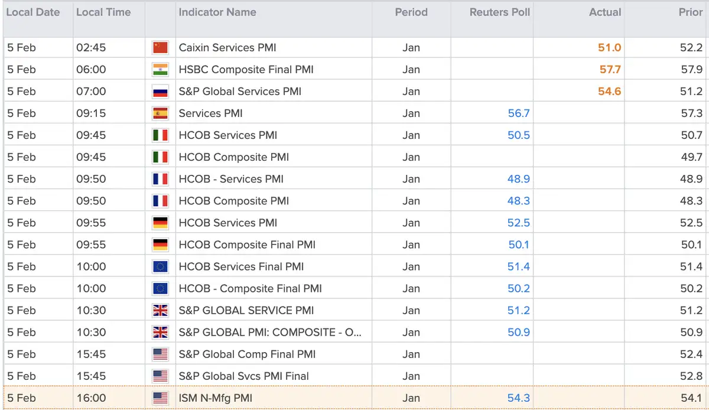Click prior value 52.8
709x410 pixels.
click(x=691, y=376)
